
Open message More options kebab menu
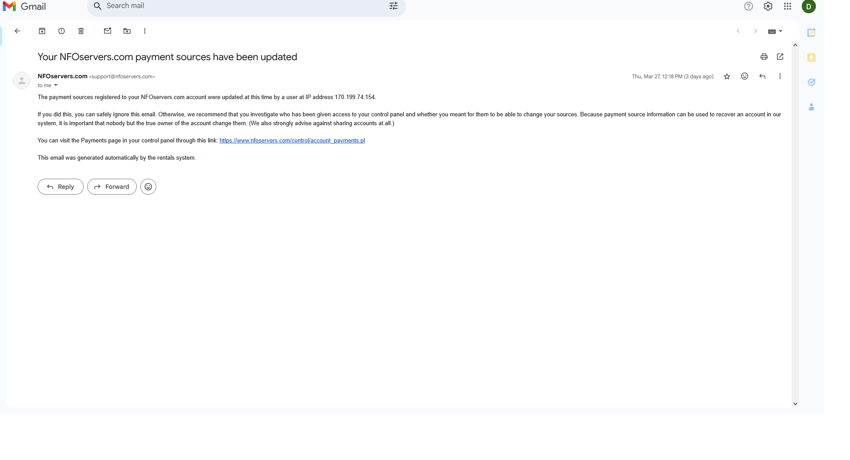point(780,76)
